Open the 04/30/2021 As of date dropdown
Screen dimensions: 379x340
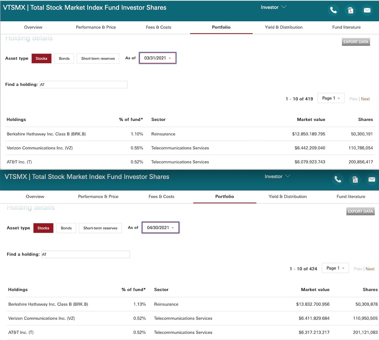click(x=161, y=228)
